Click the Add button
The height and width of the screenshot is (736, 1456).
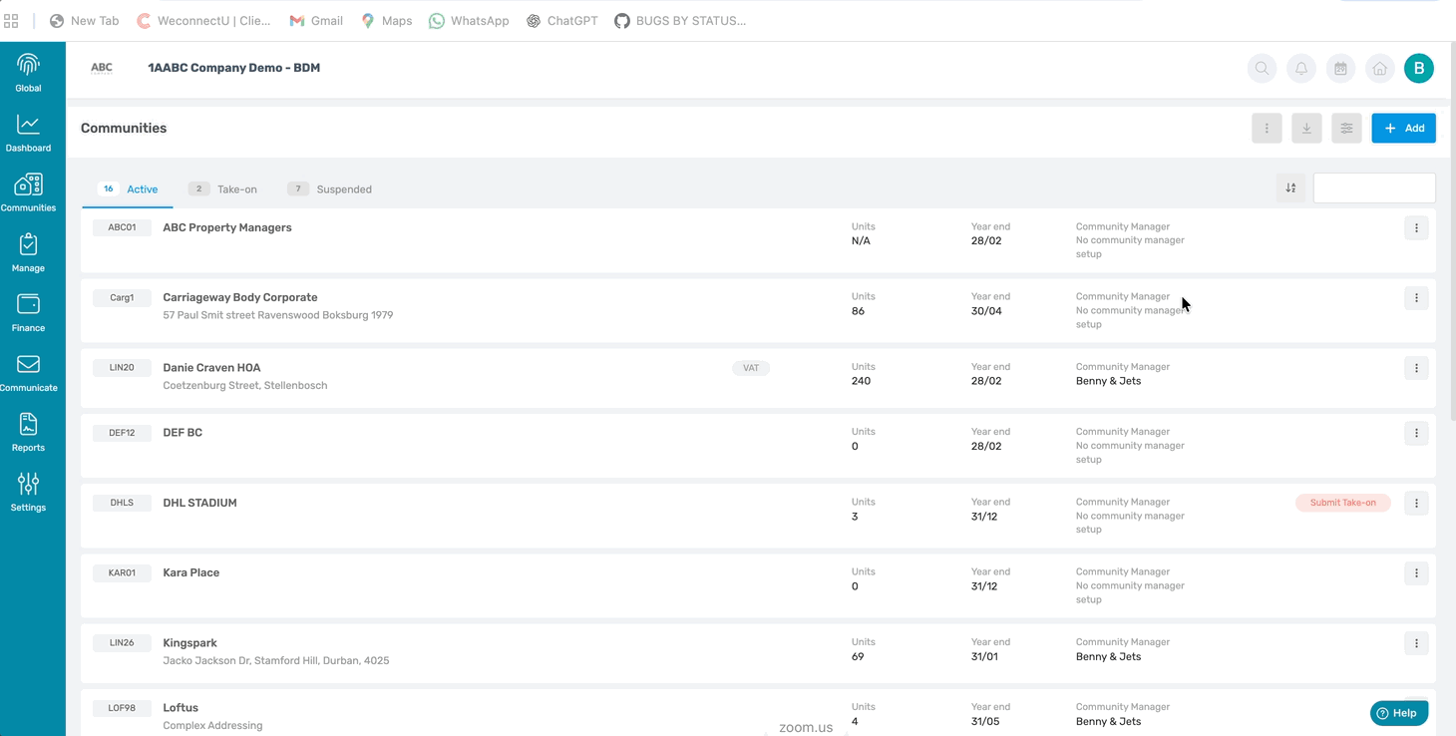pos(1403,128)
